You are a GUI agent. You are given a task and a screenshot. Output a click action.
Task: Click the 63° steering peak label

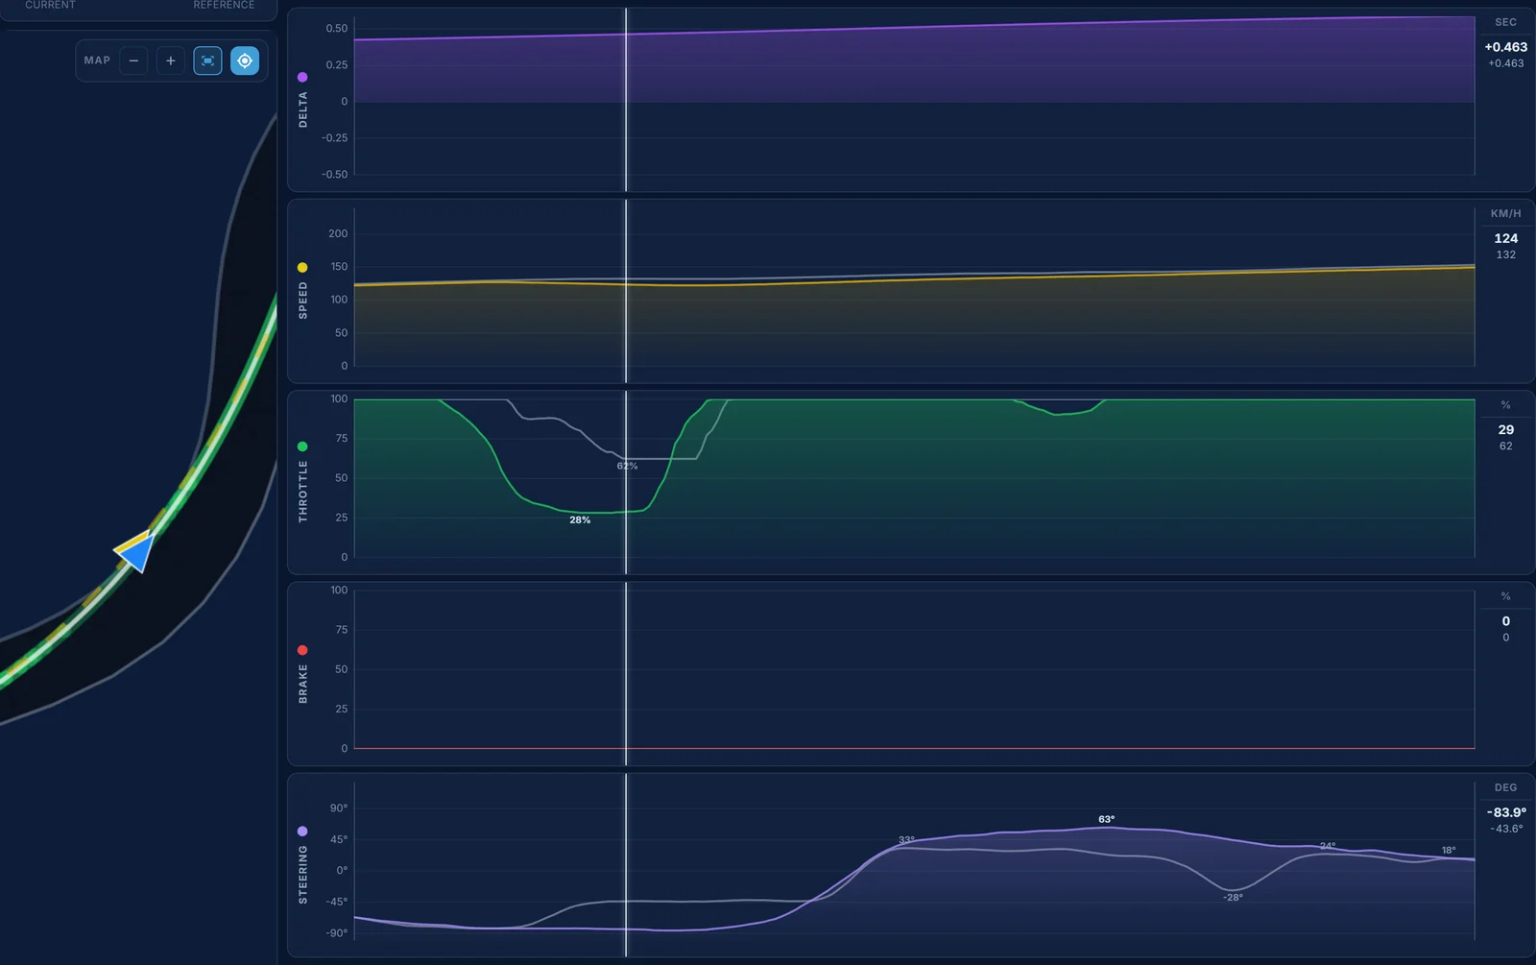[x=1107, y=819]
